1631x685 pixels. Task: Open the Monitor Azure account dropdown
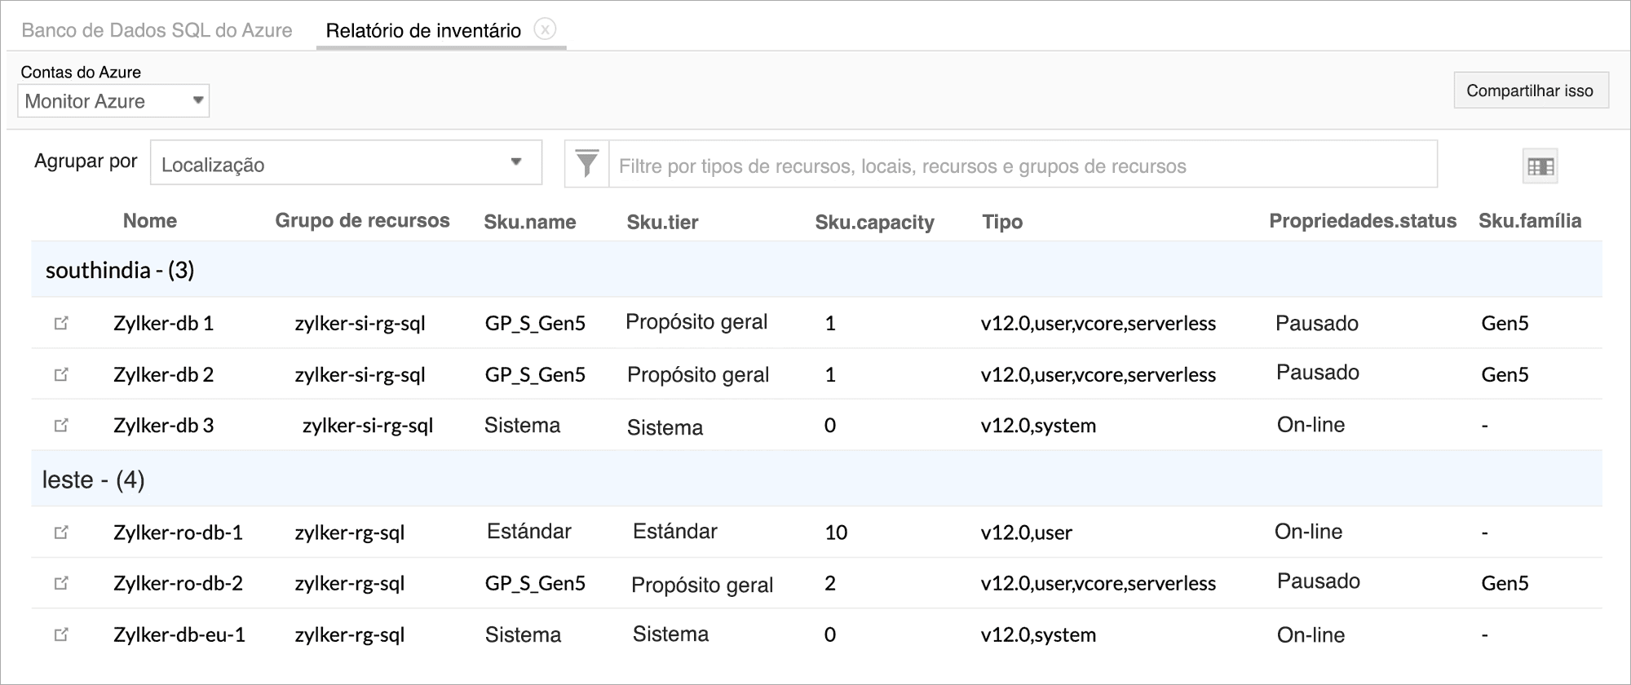click(113, 101)
